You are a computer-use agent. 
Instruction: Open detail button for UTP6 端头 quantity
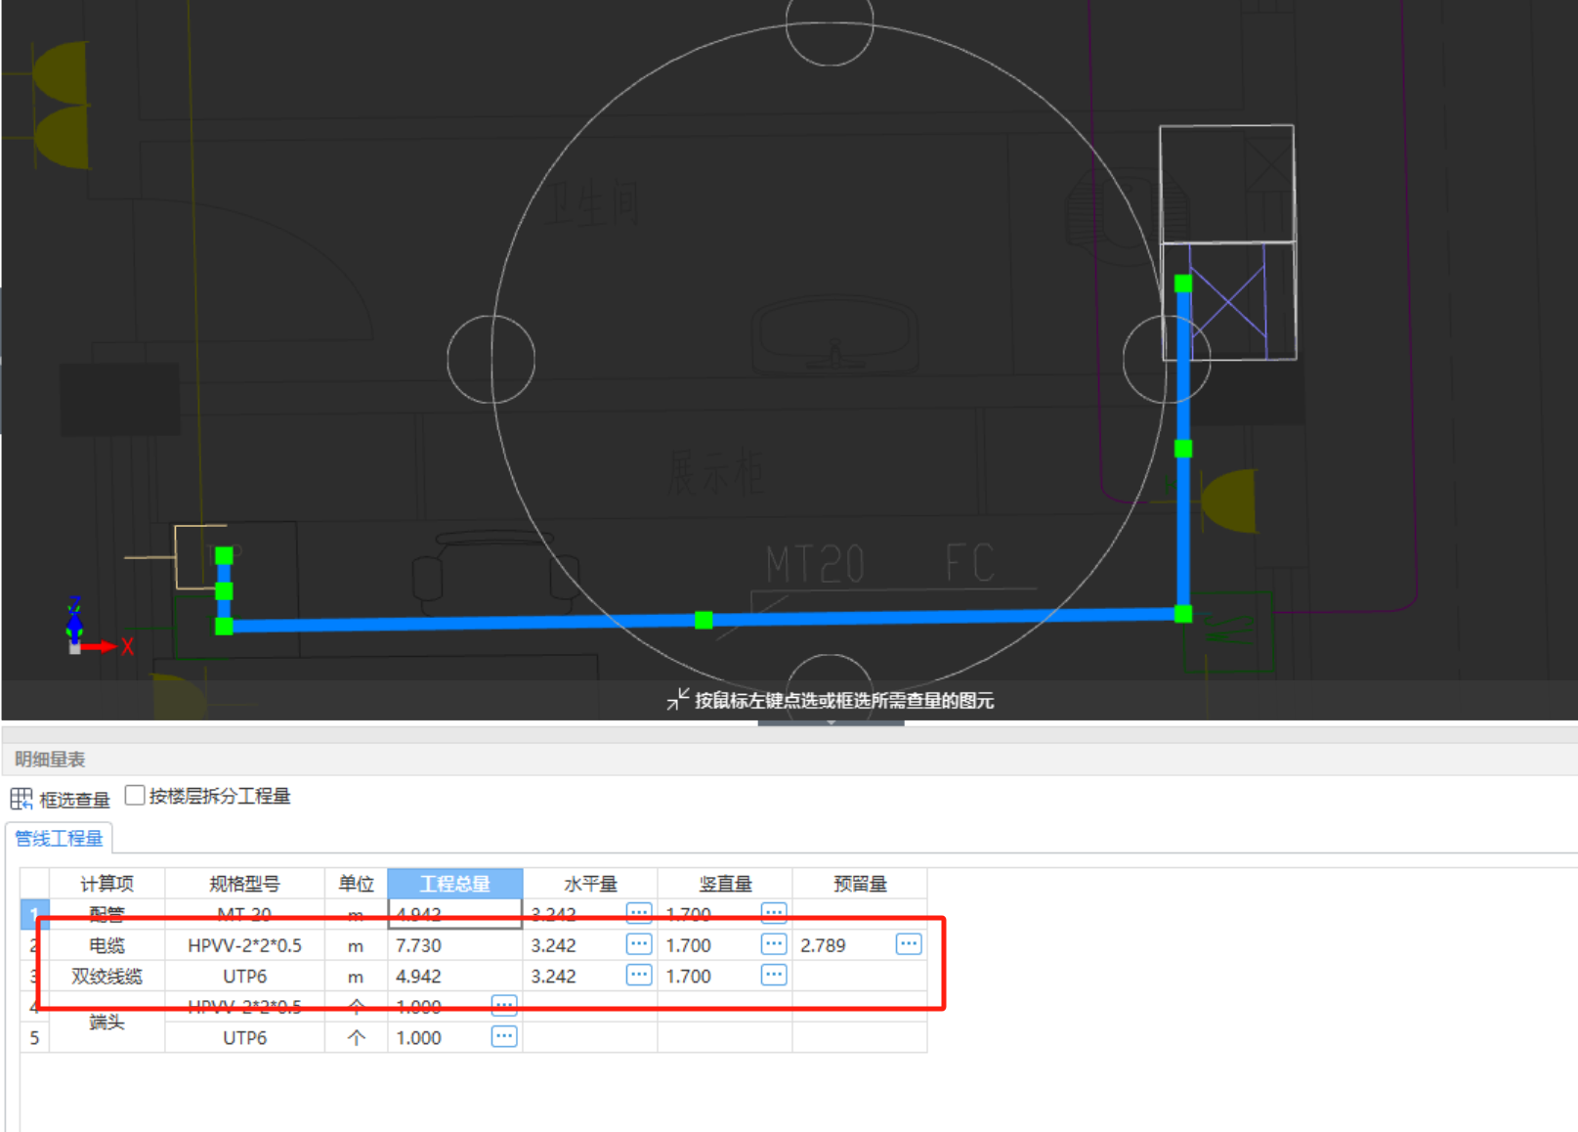click(504, 1036)
